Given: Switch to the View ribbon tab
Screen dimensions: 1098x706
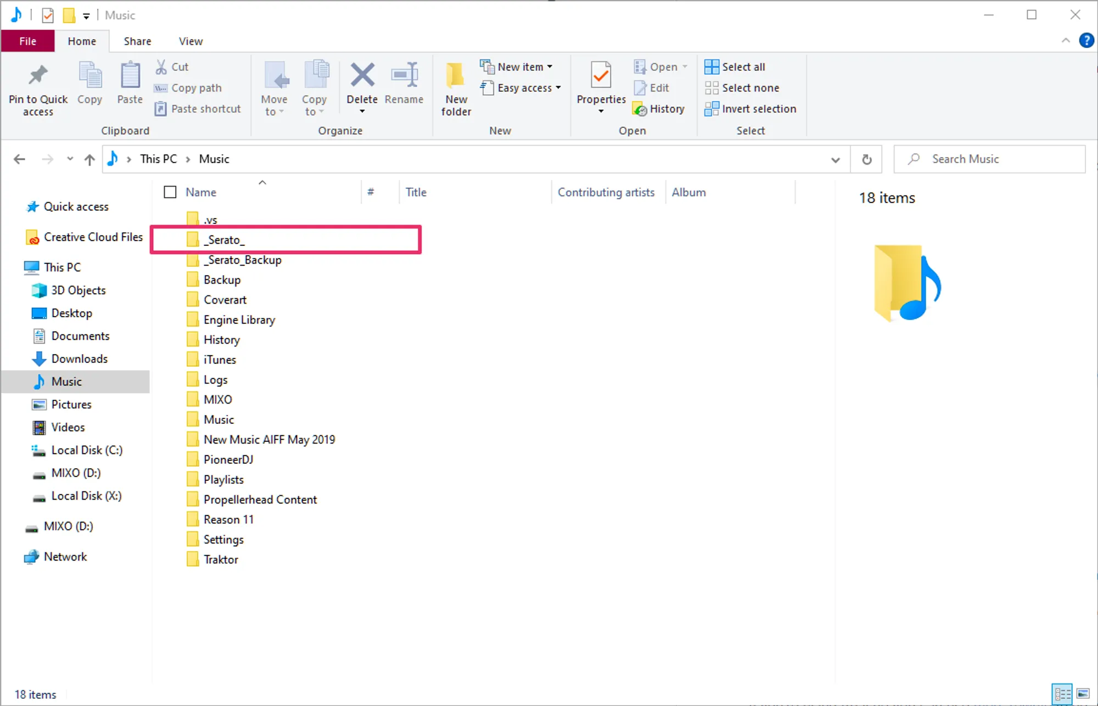Looking at the screenshot, I should pos(190,41).
